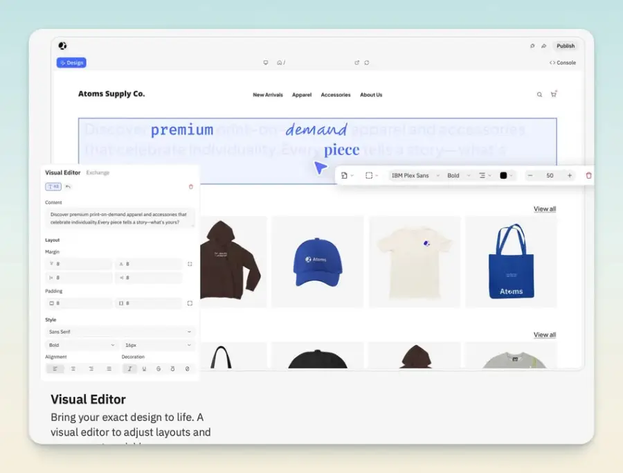Image resolution: width=623 pixels, height=473 pixels.
Task: Open the Bold weight dropdown in the floating toolbar
Action: pyautogui.click(x=458, y=175)
